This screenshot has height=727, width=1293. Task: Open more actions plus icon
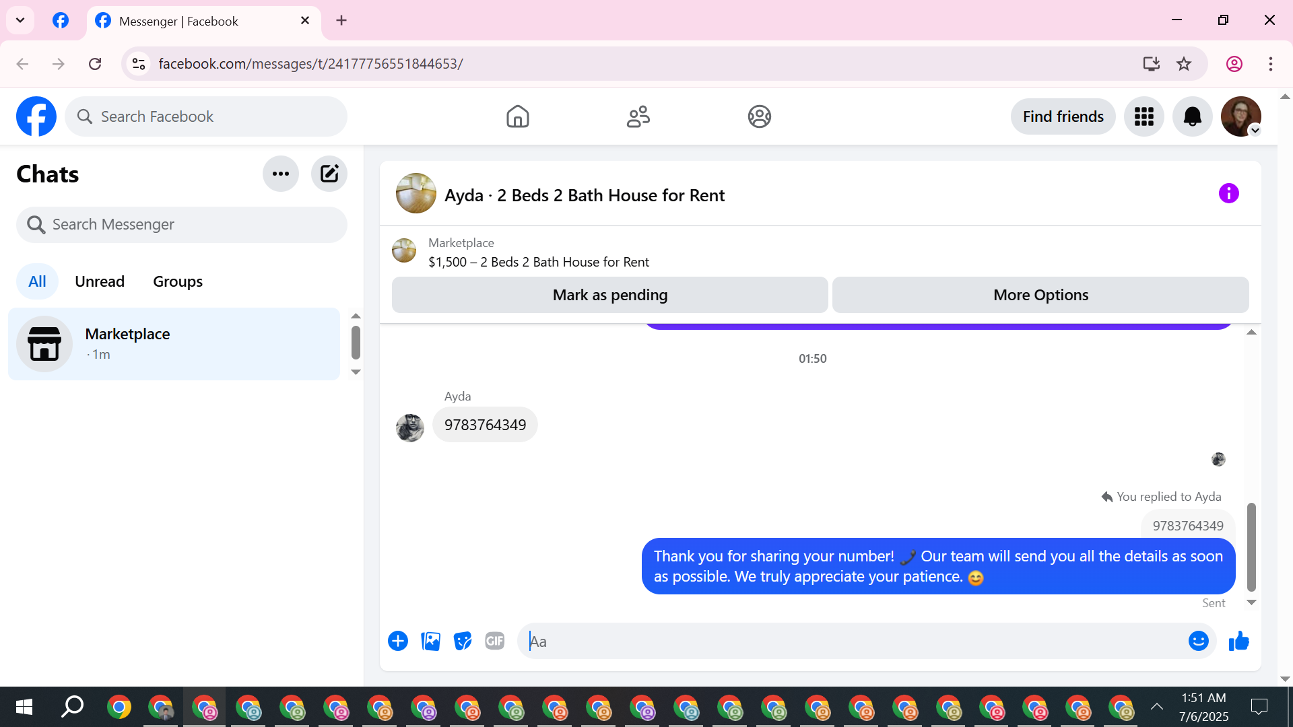coord(398,642)
